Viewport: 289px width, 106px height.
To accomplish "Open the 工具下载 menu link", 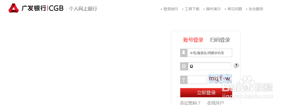I will pos(192,9).
